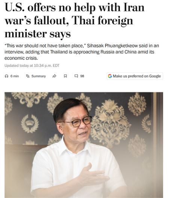The height and width of the screenshot is (198, 169).
Task: Open the sparkle AI Summary icon
Action: coord(28,76)
